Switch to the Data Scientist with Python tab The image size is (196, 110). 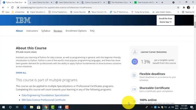coord(146,2)
